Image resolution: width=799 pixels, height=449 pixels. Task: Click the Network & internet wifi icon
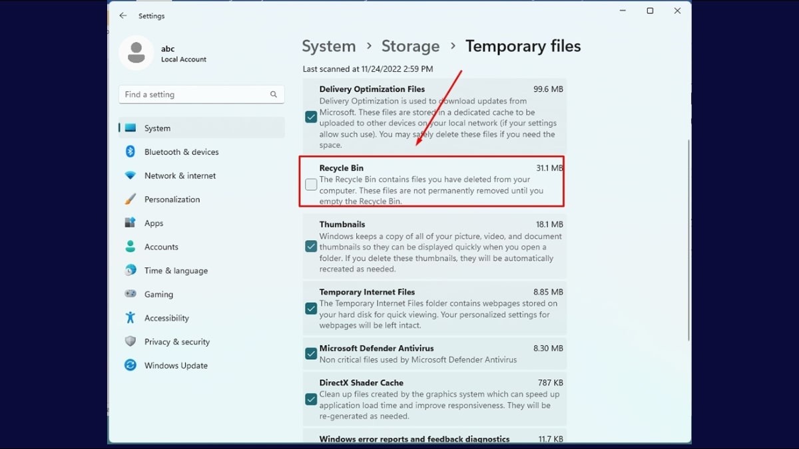tap(131, 176)
